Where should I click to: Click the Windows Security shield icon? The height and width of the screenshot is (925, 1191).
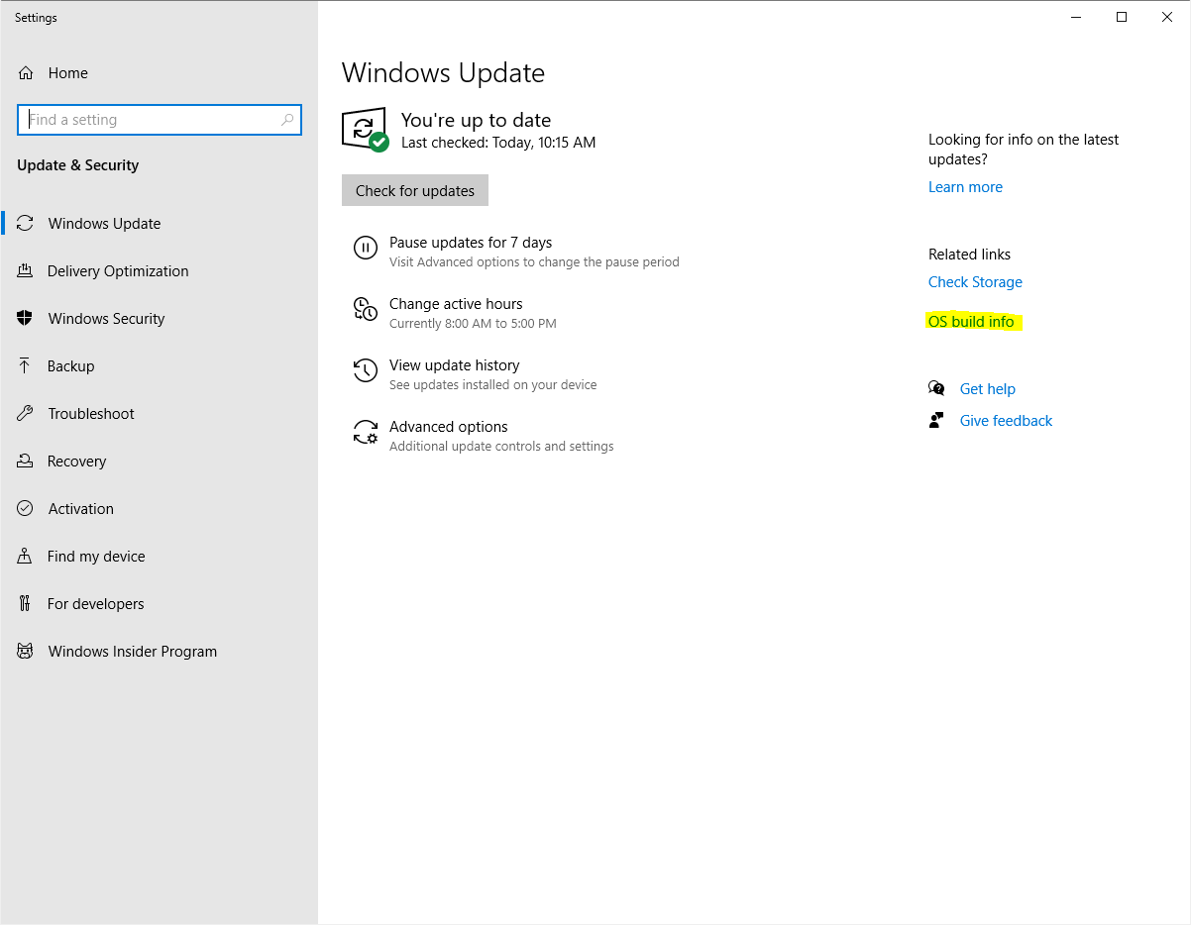[26, 319]
